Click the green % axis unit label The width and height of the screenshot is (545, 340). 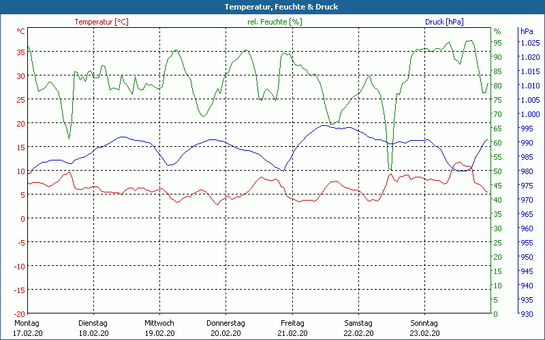coord(497,31)
